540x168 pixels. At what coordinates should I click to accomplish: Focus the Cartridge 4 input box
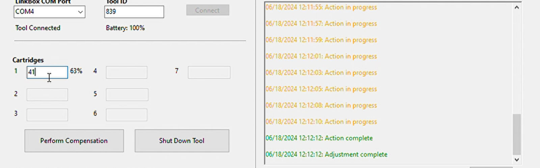127,72
